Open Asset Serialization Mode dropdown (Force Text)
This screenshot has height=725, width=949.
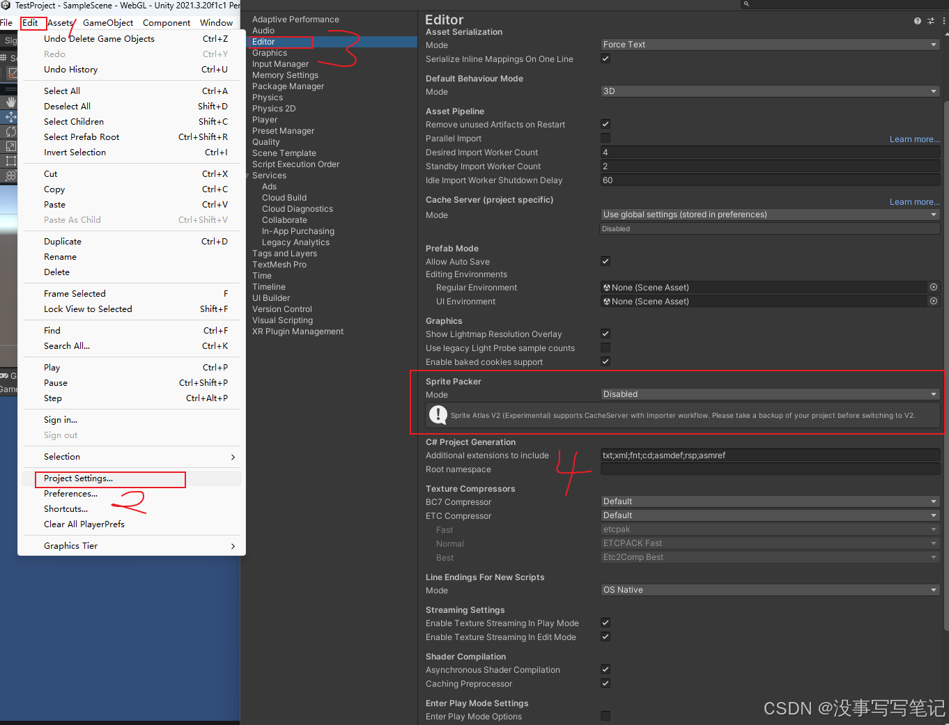(x=770, y=45)
